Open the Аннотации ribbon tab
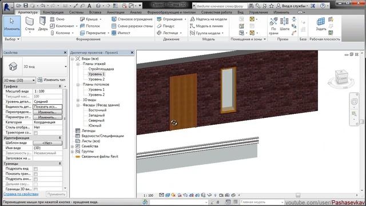The height and width of the screenshot is (206, 366). coord(116,12)
